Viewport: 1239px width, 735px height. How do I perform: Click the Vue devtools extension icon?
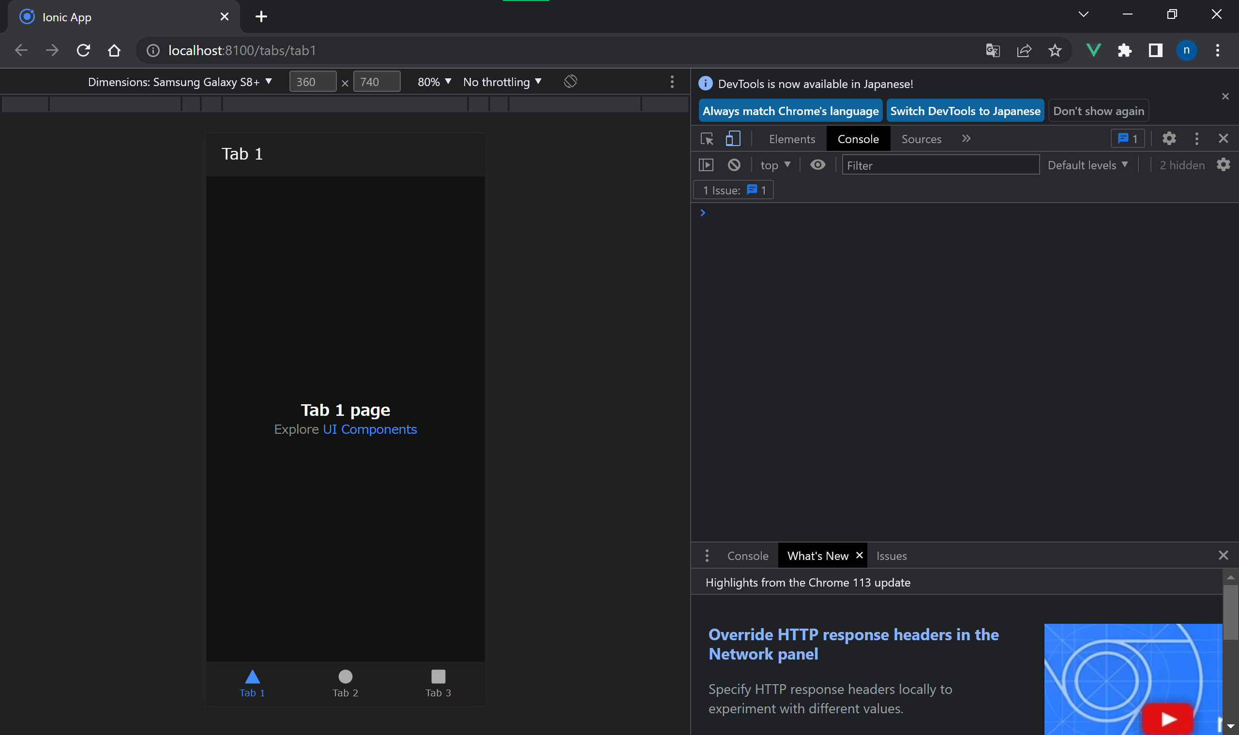pos(1093,50)
